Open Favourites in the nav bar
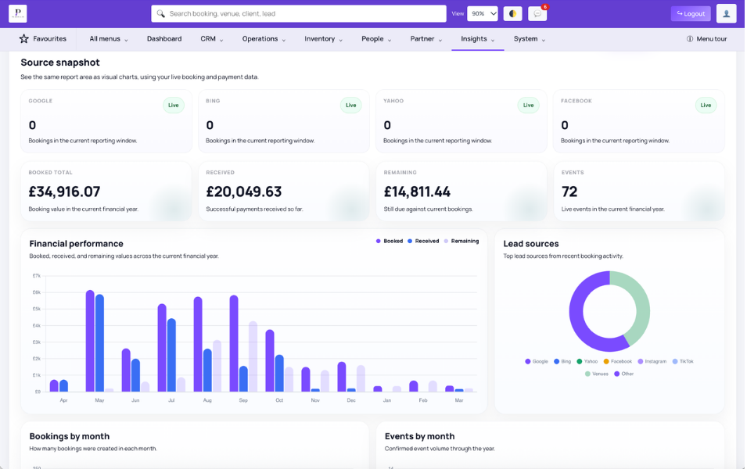 click(43, 39)
